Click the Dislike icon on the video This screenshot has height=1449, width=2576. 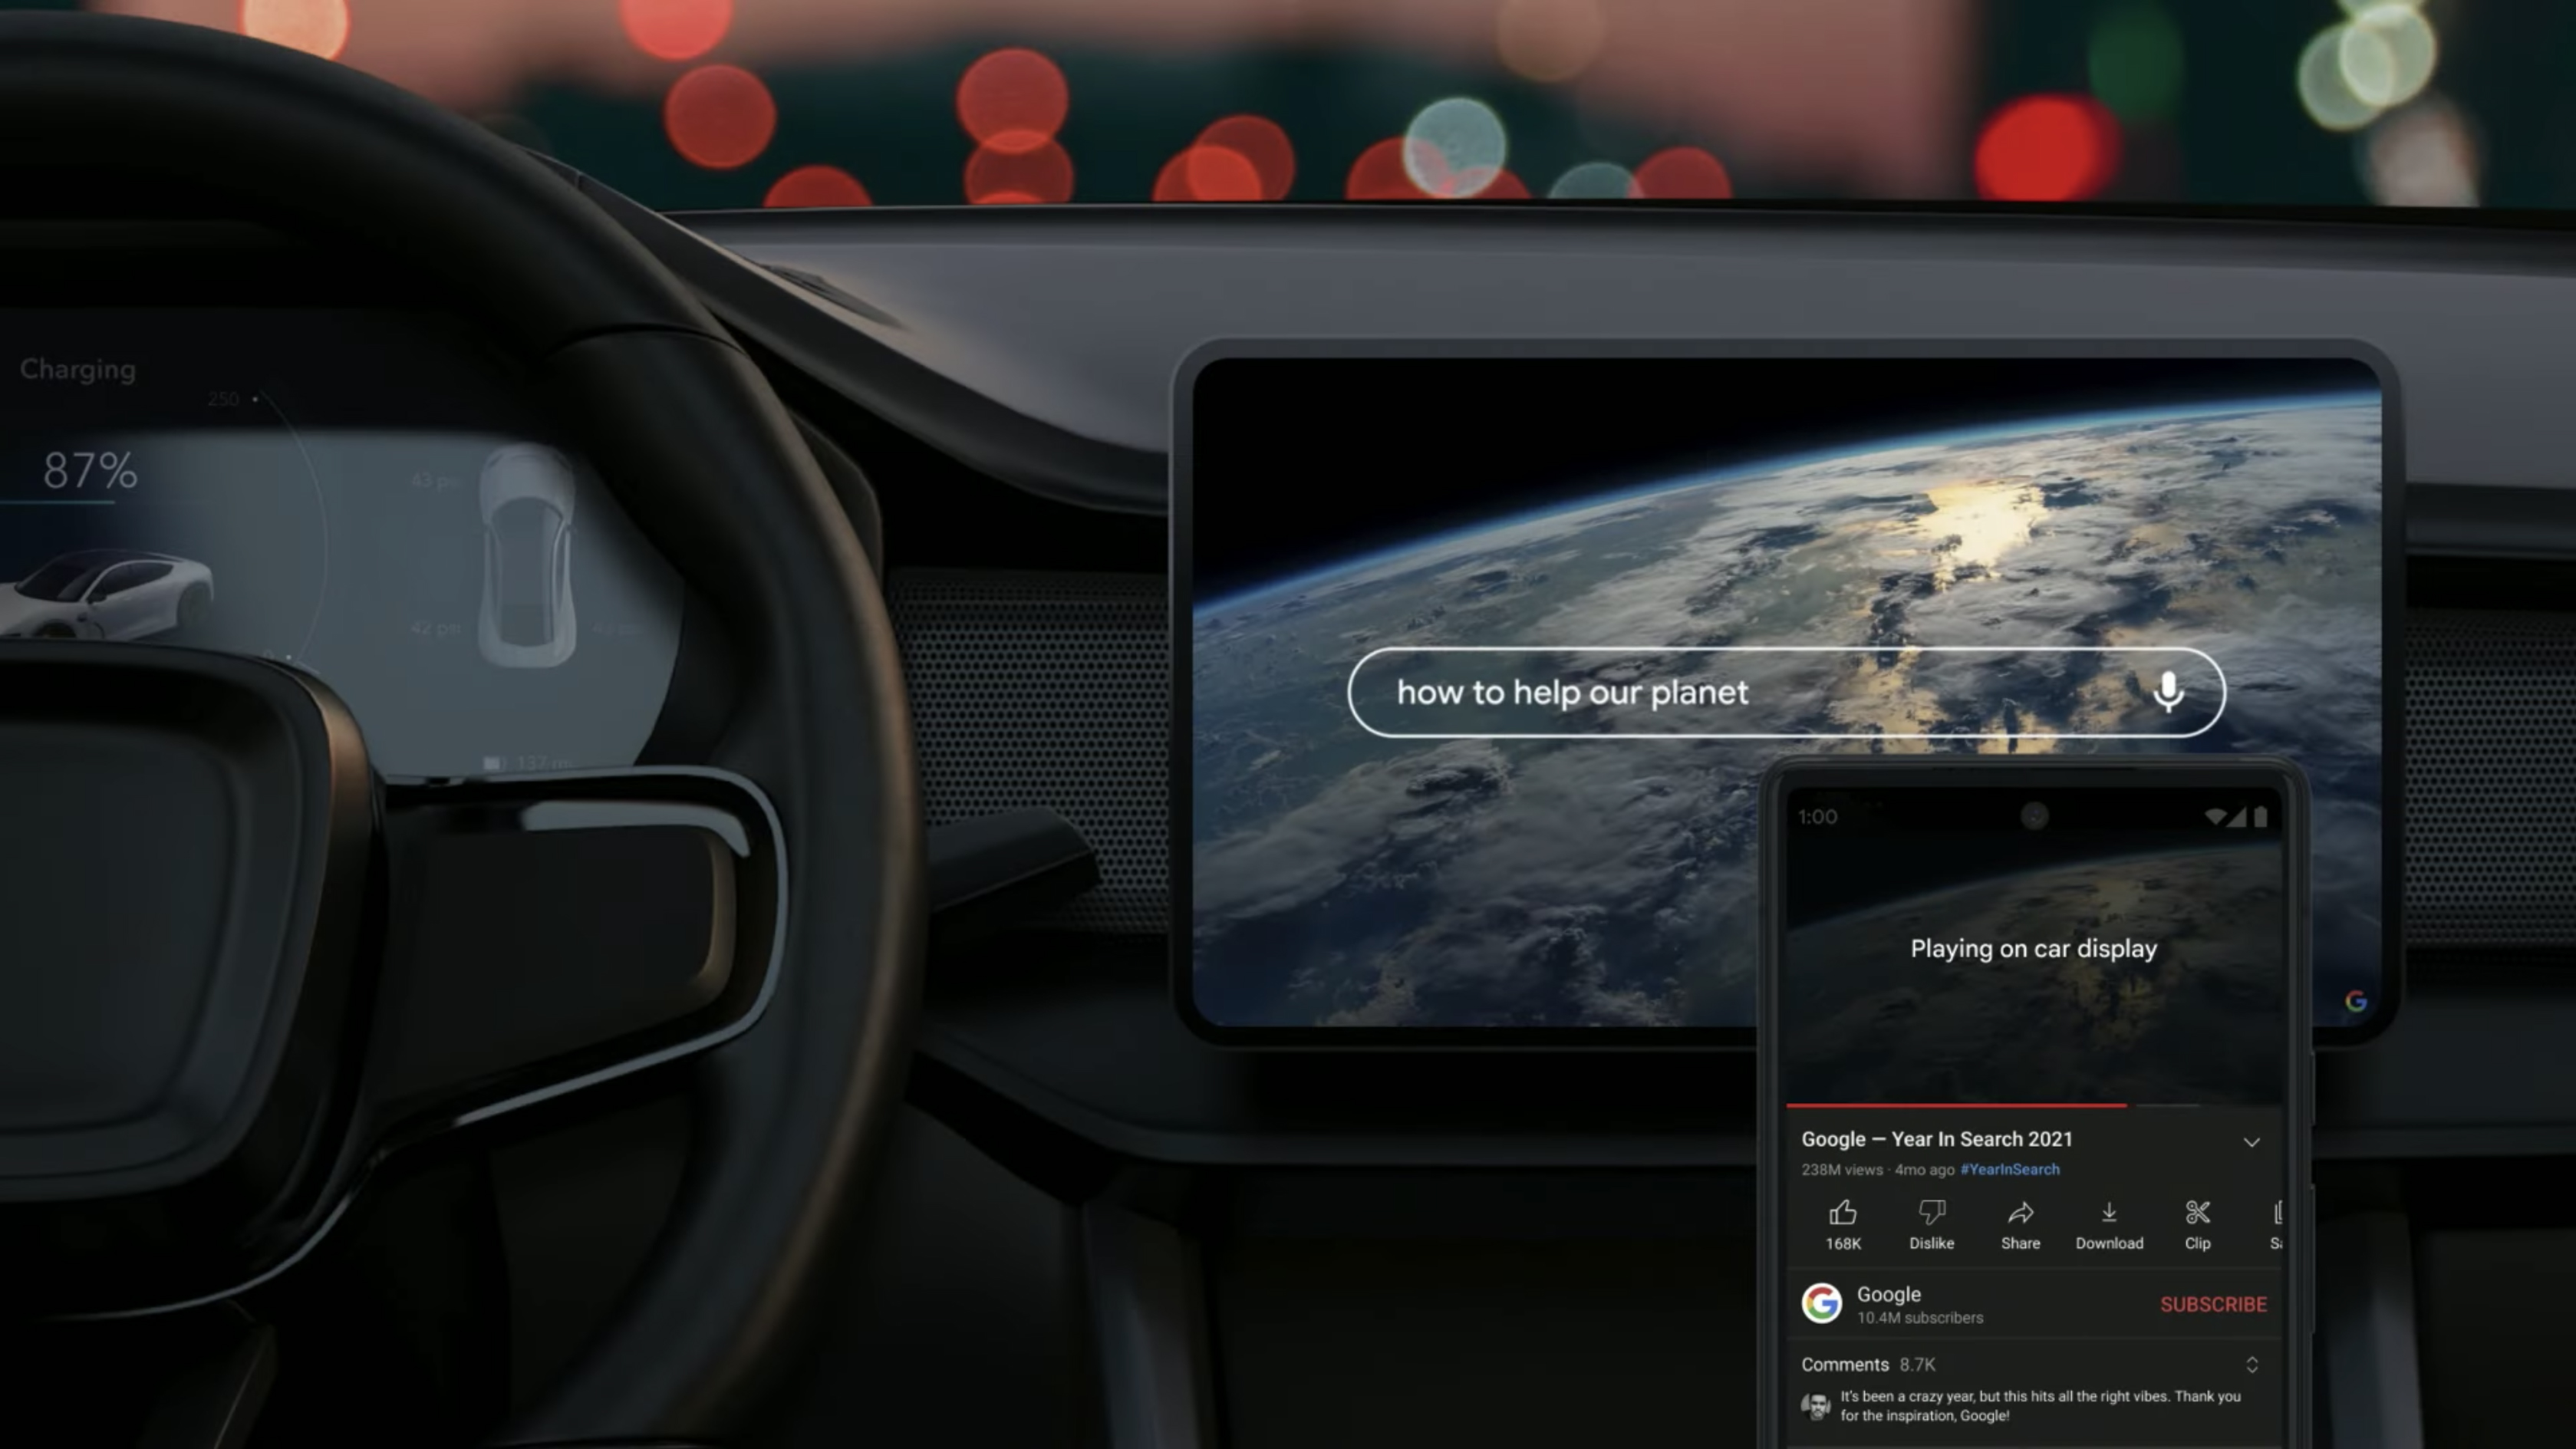pos(1930,1212)
